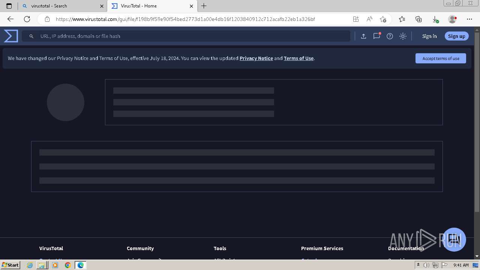Open Internet Explorer from taskbar
480x270 pixels.
(30, 265)
